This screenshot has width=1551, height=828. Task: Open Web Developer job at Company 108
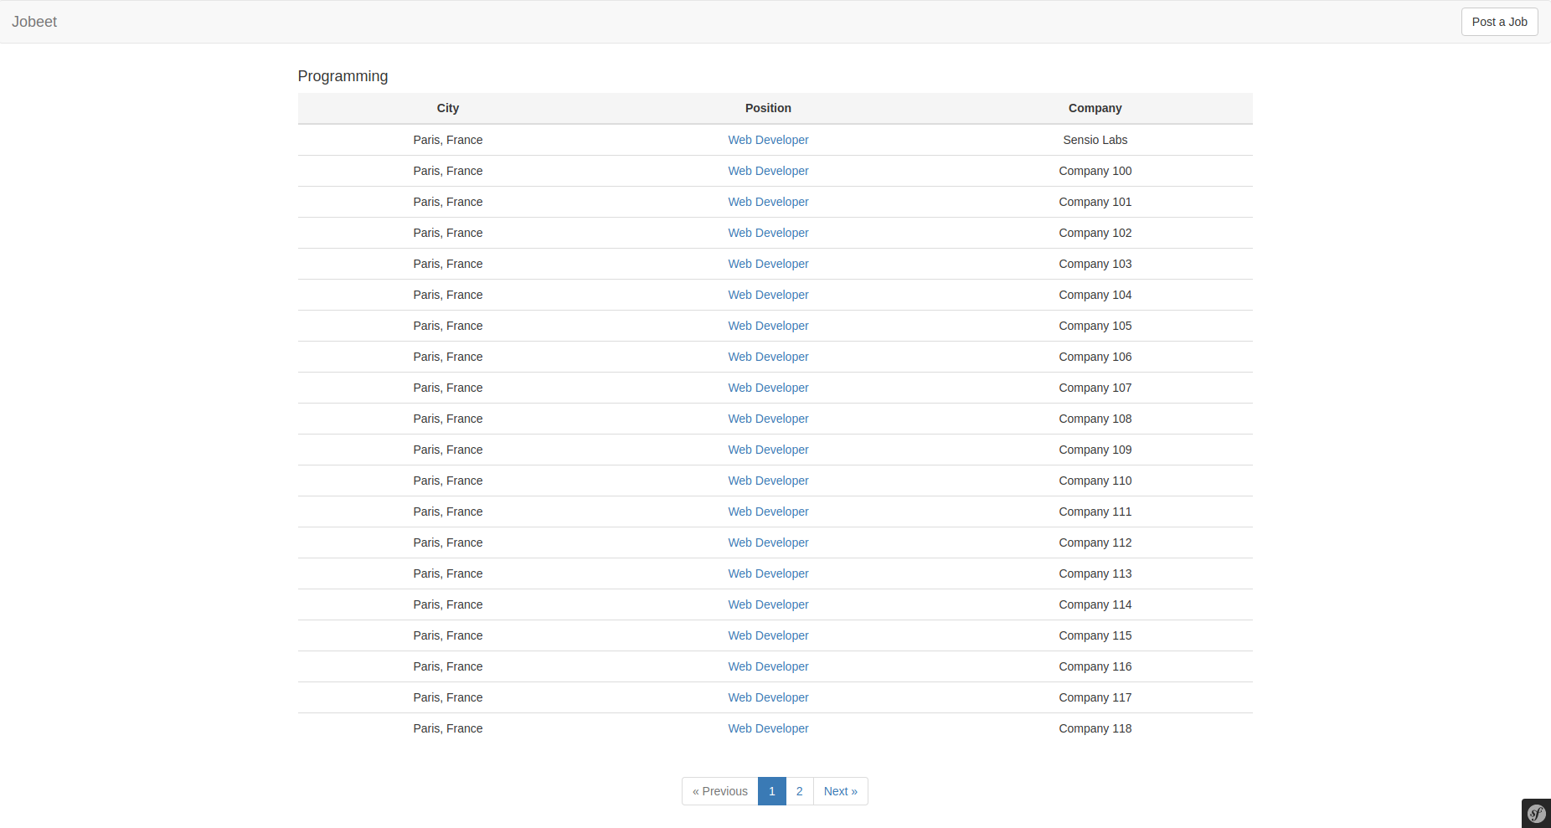768,419
